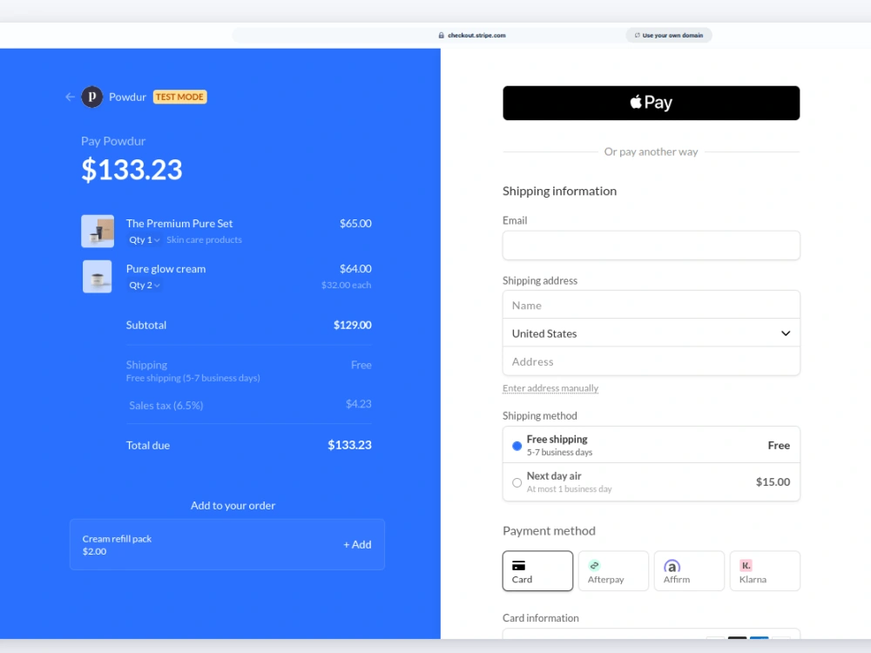Viewport: 871px width, 653px height.
Task: Click the lock icon in the address bar
Action: pos(441,35)
